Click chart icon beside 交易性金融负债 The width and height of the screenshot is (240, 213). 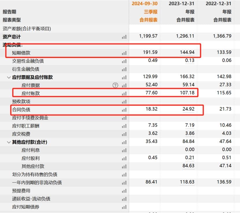[124, 61]
